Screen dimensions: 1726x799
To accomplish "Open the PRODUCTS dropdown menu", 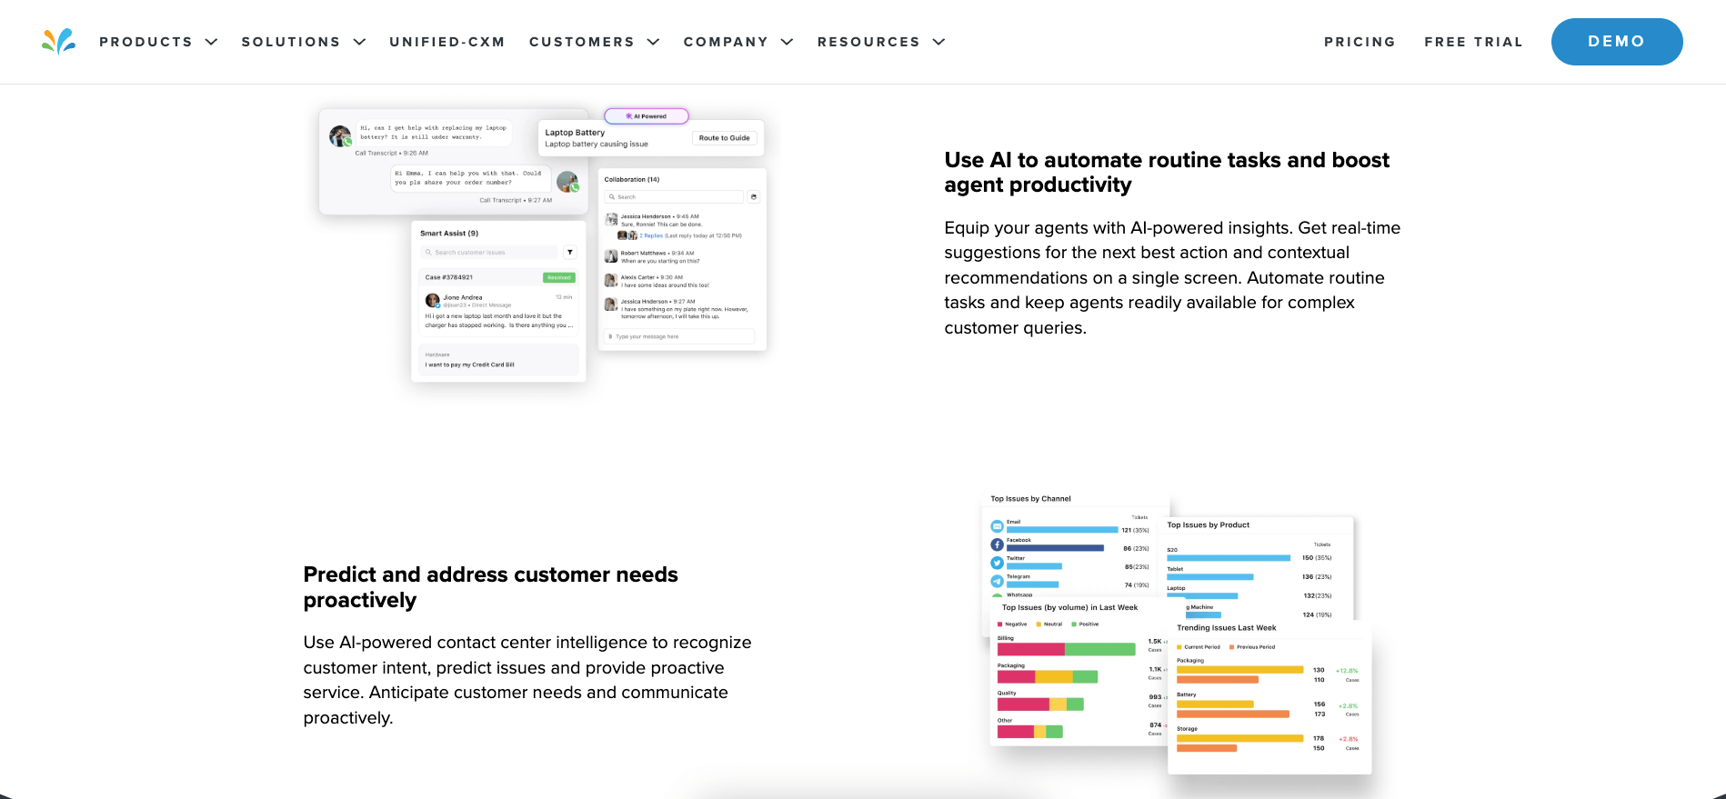I will pyautogui.click(x=158, y=42).
